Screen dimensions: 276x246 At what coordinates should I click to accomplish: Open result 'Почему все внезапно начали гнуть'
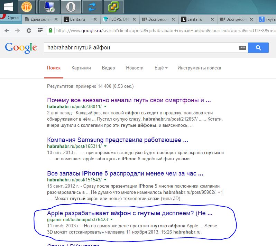click(129, 100)
